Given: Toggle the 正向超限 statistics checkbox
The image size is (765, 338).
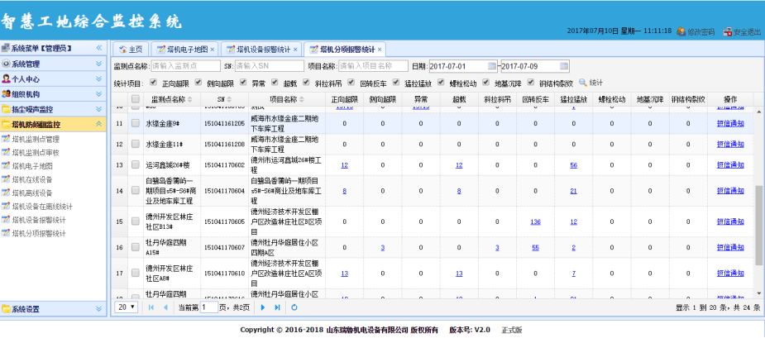Looking at the screenshot, I should tap(153, 83).
